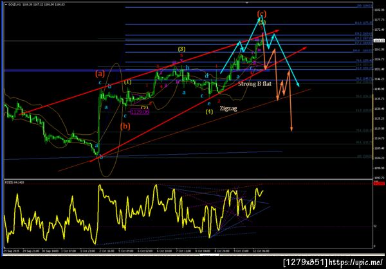Click the 1177.73 value on price scale
The height and width of the screenshot is (269, 386).
[380, 20]
